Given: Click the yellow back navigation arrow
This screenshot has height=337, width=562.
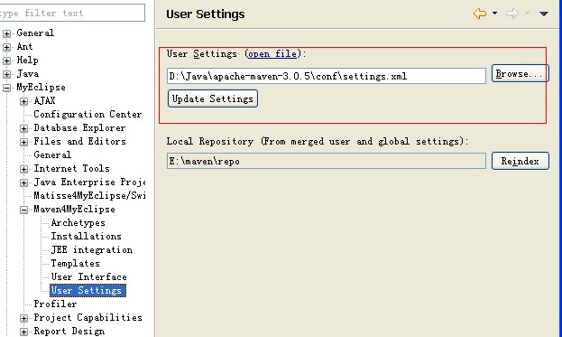Looking at the screenshot, I should pos(480,14).
